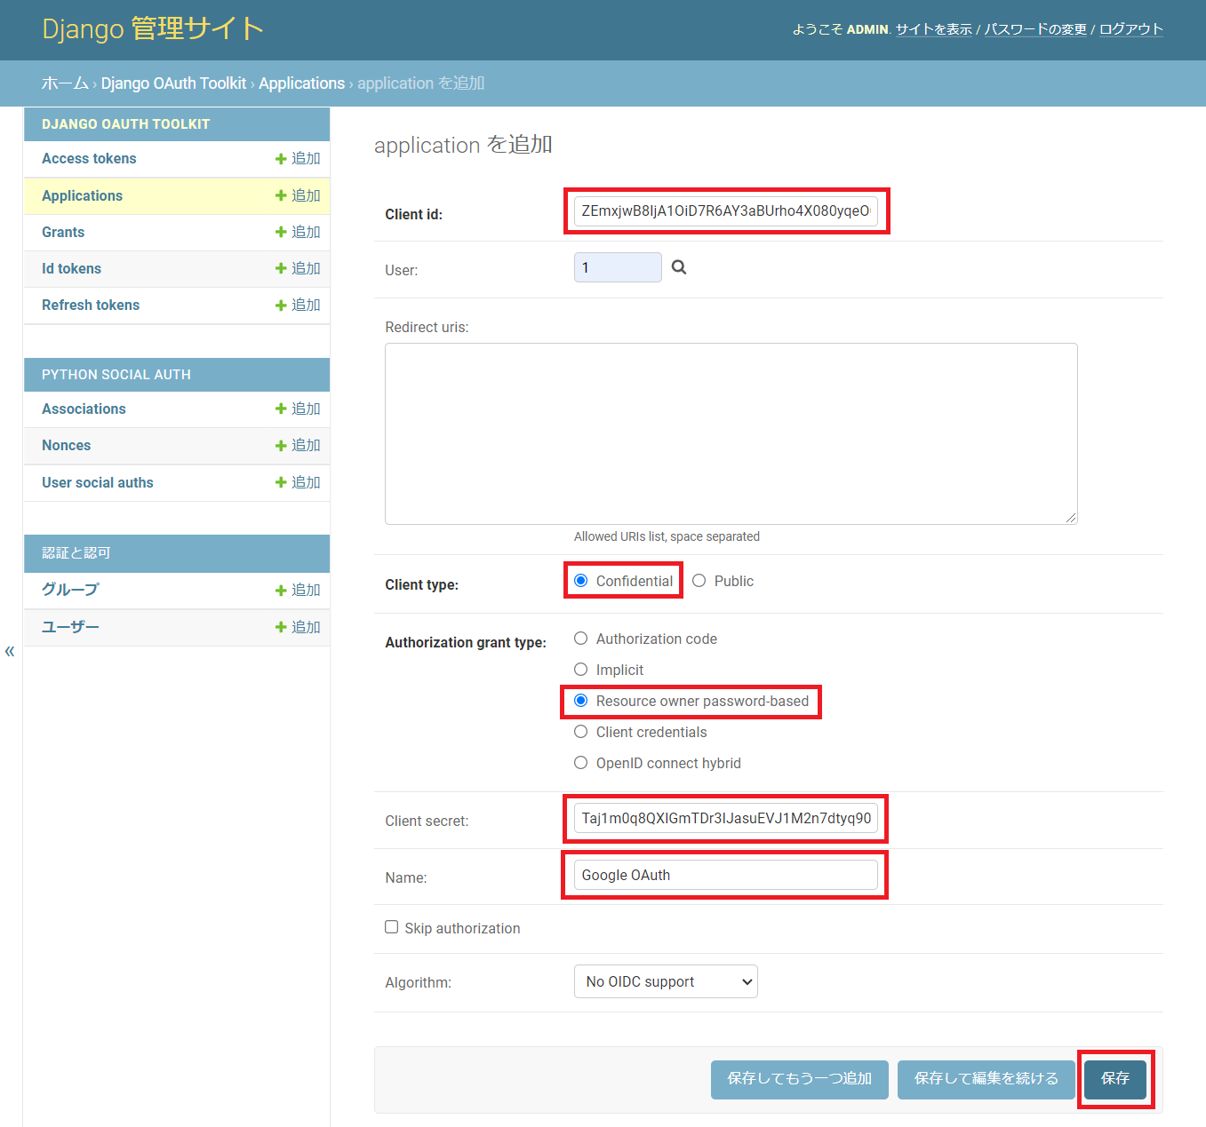Screen dimensions: 1206x1127
Task: Open Applications from the sidebar
Action: (x=82, y=195)
